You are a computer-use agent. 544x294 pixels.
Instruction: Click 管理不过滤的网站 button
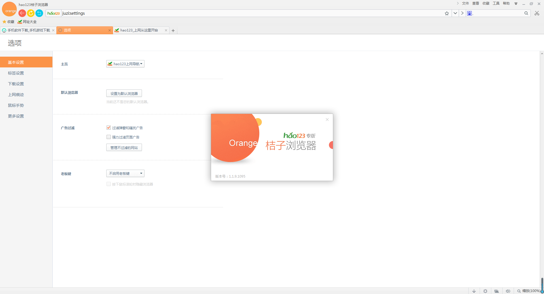(x=124, y=147)
